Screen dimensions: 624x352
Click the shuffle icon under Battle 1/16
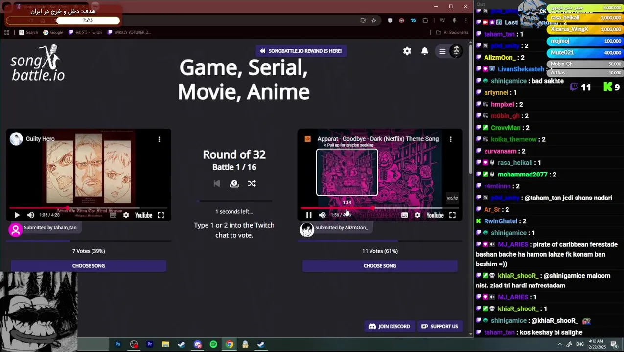tap(252, 183)
